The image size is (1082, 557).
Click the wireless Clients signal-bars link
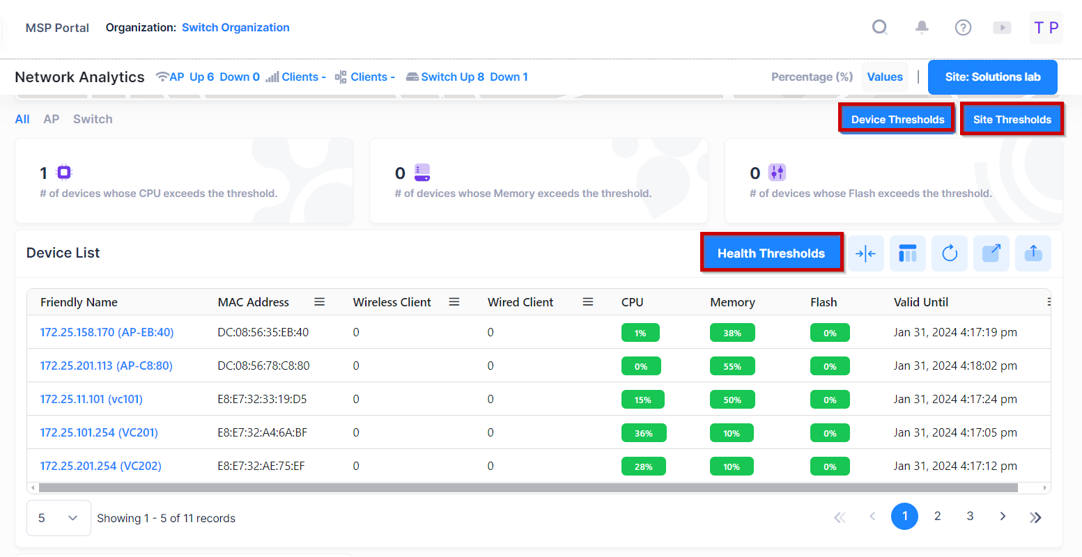click(296, 77)
